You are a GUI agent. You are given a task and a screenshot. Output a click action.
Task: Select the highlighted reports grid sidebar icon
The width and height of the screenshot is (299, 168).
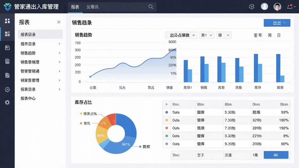(x=7, y=34)
